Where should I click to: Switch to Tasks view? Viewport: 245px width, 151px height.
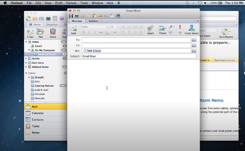point(46,126)
